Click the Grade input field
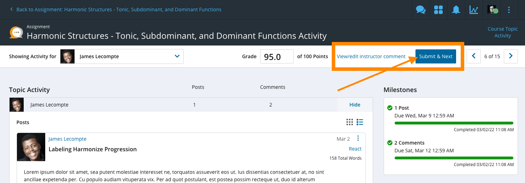The width and height of the screenshot is (525, 183). pyautogui.click(x=276, y=56)
